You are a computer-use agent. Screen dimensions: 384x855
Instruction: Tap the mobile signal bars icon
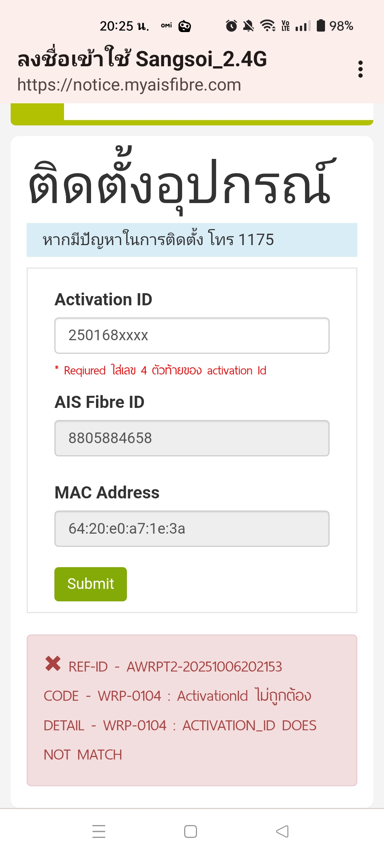(303, 26)
